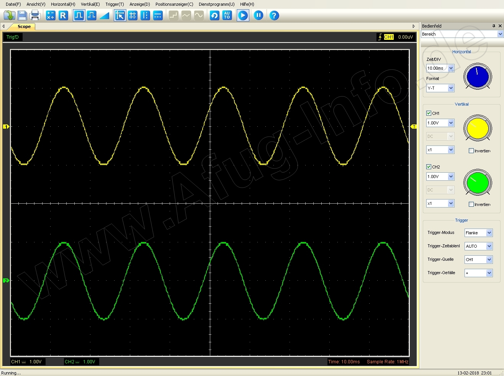Open the Trigger menu

115,4
